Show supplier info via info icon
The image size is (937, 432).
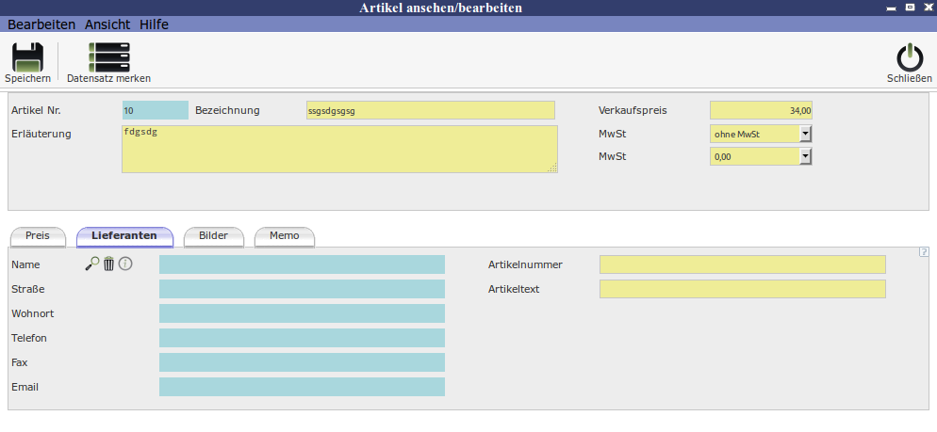tap(125, 264)
